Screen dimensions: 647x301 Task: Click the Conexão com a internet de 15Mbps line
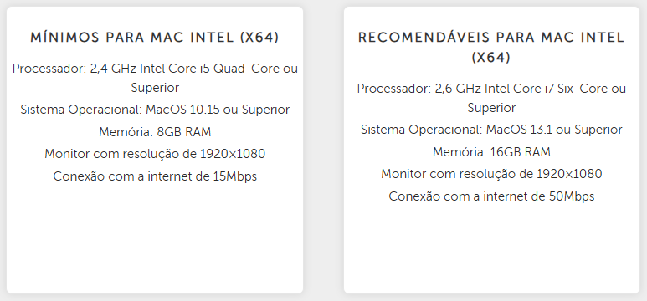155,176
